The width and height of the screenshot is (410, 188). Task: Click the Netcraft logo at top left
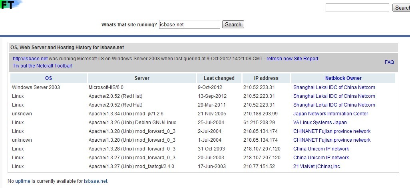pos(10,5)
